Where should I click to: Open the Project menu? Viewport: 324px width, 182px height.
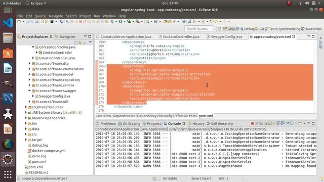[x=85, y=16]
